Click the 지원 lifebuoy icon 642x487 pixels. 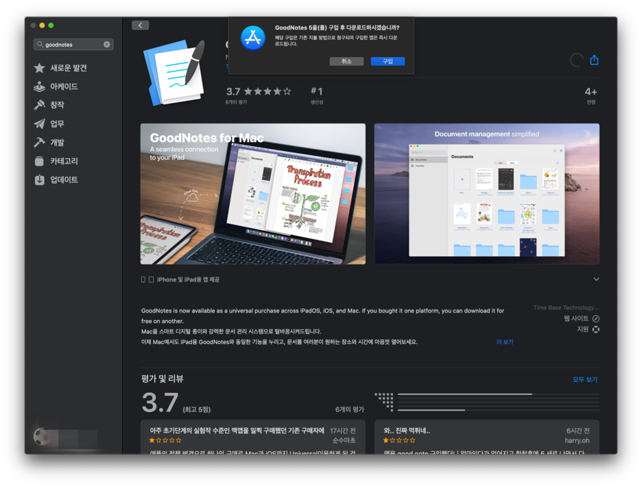coord(596,329)
